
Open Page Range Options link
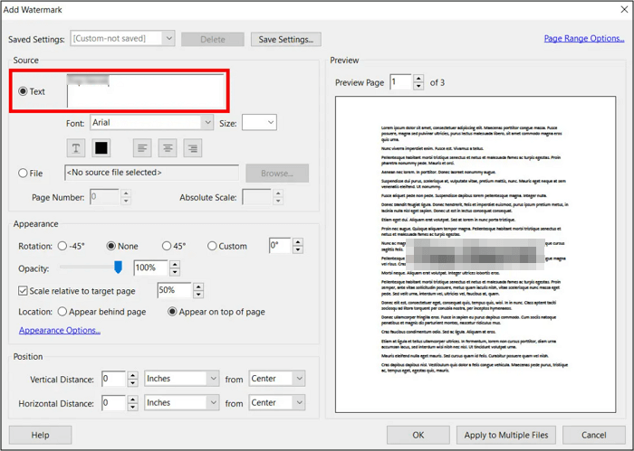[x=583, y=39]
